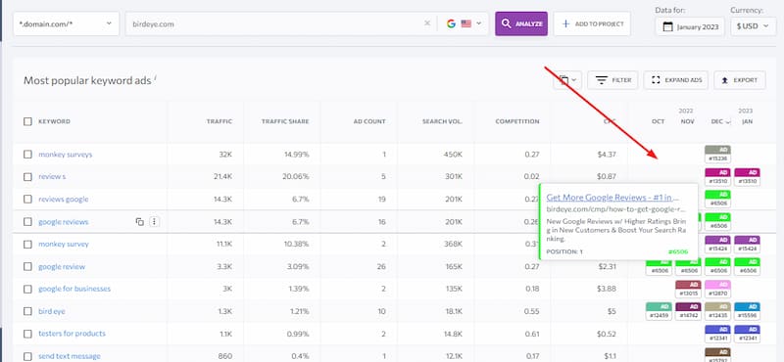The width and height of the screenshot is (784, 362).
Task: Open the bird eye keyword link
Action: [x=52, y=311]
